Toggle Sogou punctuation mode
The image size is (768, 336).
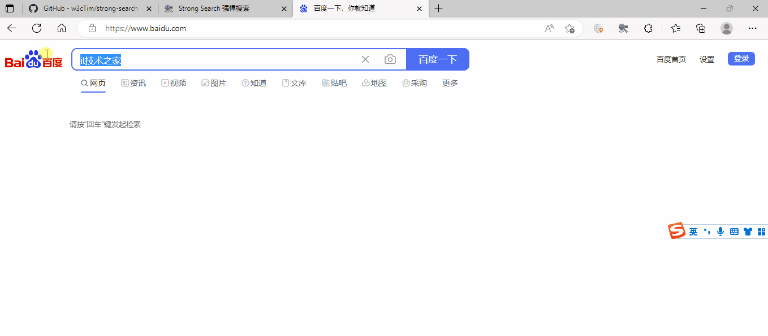pos(707,232)
